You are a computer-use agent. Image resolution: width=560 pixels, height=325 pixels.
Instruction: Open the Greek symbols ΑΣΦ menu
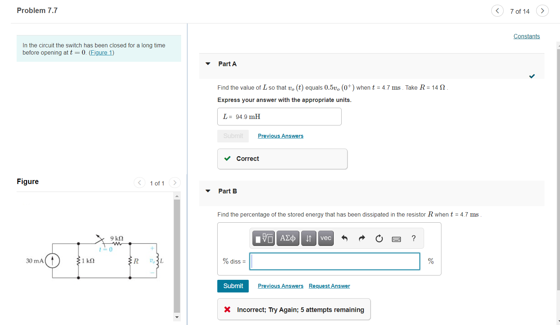click(x=288, y=238)
